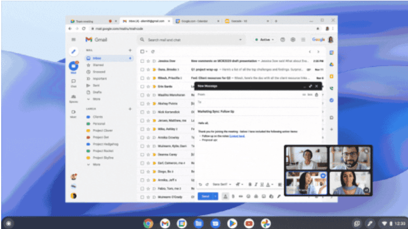
Task: Click the Linked here hyperlink in message
Action: [x=237, y=136]
